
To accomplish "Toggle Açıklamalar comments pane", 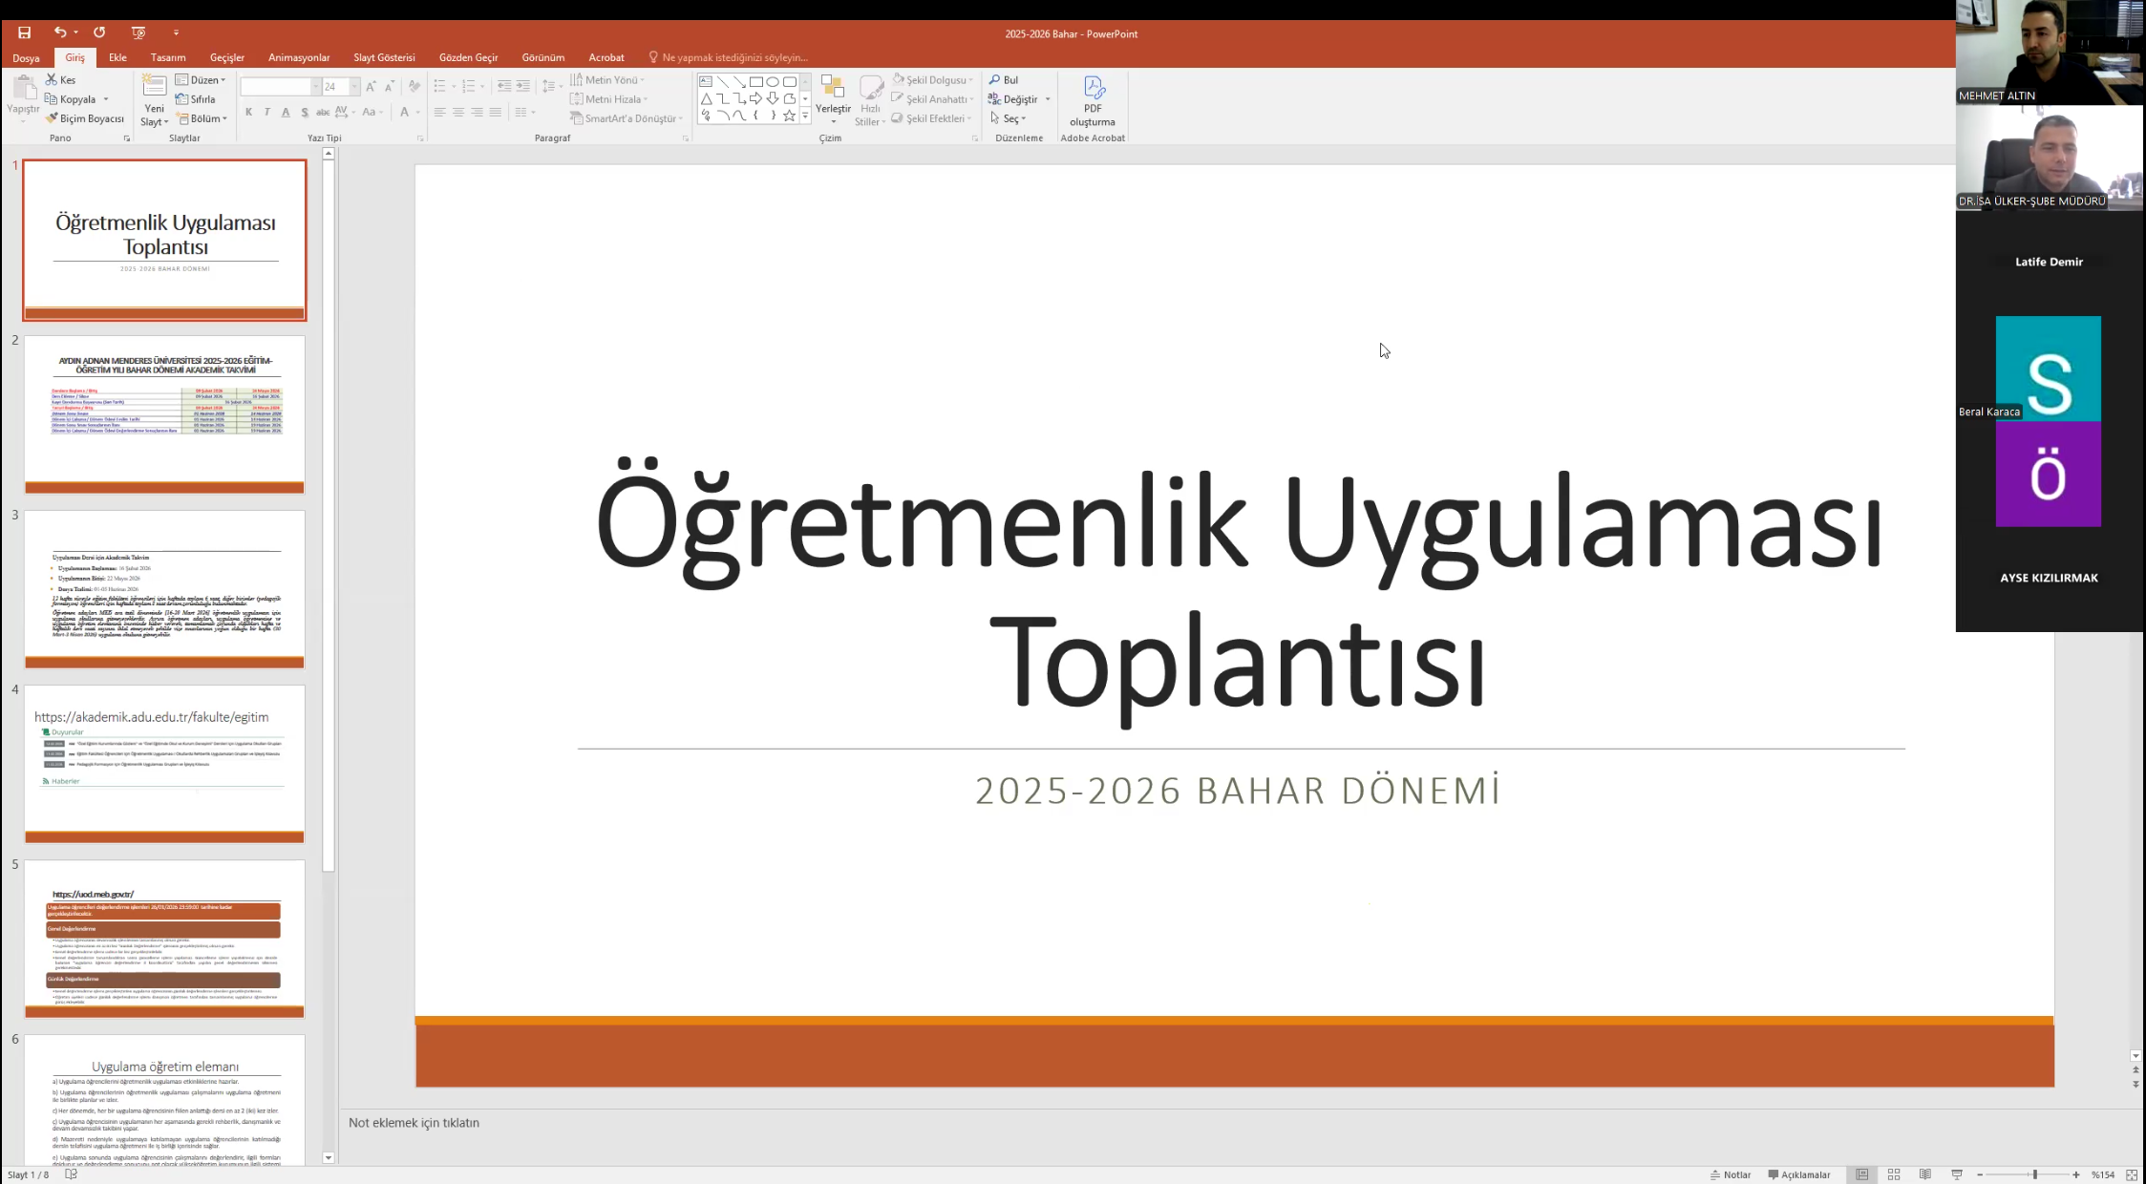I will [1798, 1174].
